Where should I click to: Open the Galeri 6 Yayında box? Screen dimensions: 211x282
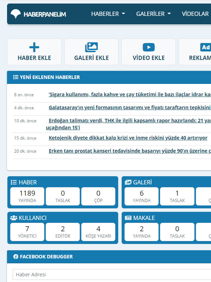click(x=141, y=196)
